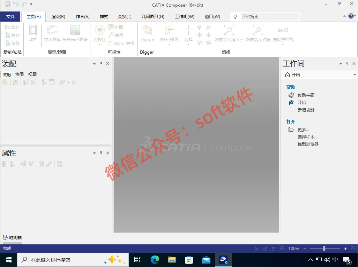358x267 pixels.
Task: Switch to the 主页(H) ribbon tab
Action: pos(33,17)
